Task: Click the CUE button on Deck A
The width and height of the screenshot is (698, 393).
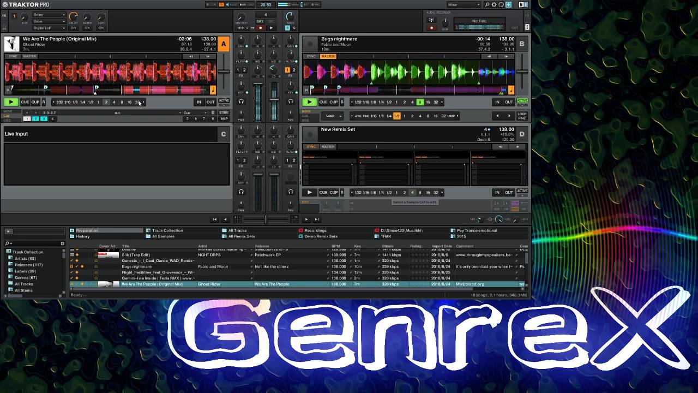Action: (25, 102)
